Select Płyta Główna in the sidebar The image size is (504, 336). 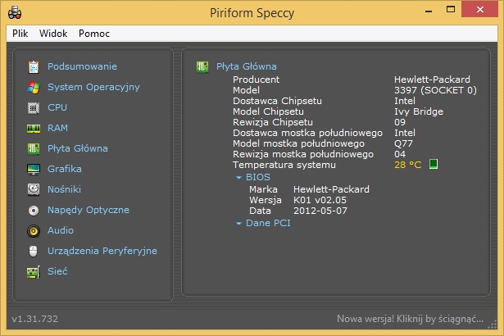[78, 148]
